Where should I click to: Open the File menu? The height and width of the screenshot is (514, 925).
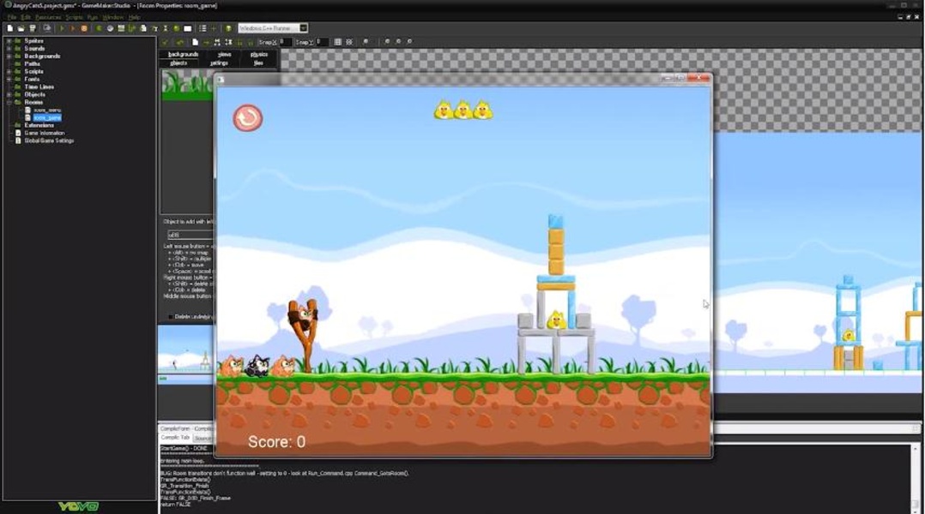coord(11,17)
